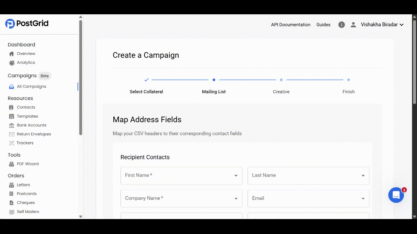Expand Vishakha Biradar account menu

click(x=382, y=25)
